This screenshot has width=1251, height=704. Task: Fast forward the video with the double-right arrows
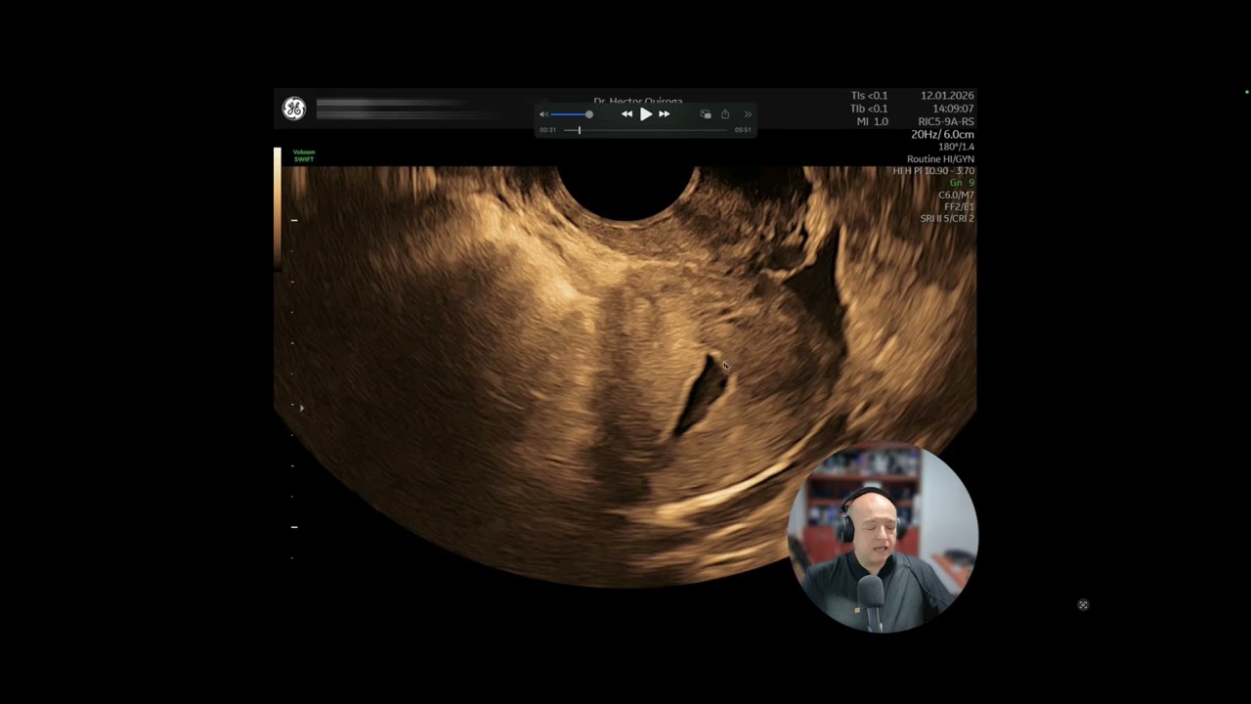tap(665, 114)
